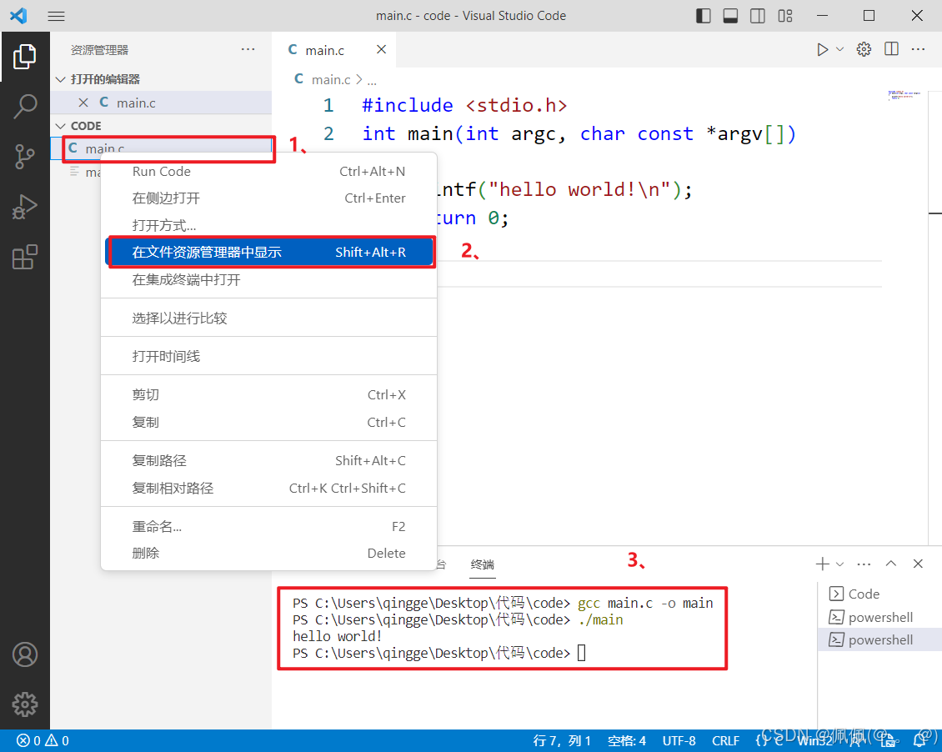Image resolution: width=942 pixels, height=752 pixels.
Task: Select reveal in file explorer (在文件资源管理器中显示)
Action: coord(268,253)
